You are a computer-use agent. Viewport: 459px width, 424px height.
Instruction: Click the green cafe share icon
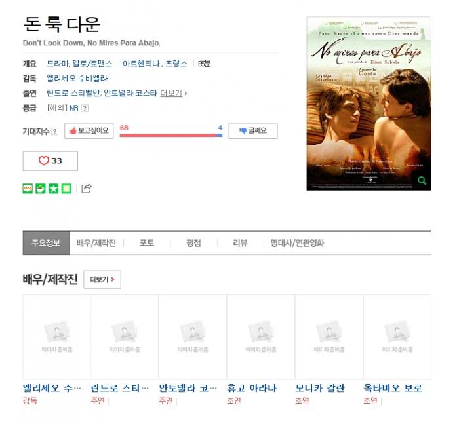pos(41,189)
